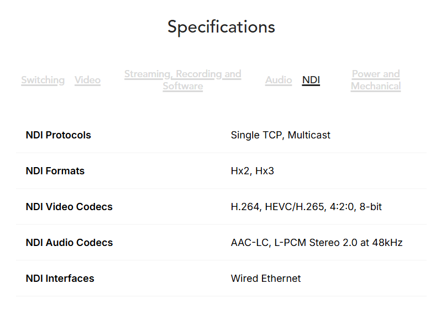Click the Wired Ethernet value
This screenshot has height=332, width=446.
click(266, 279)
